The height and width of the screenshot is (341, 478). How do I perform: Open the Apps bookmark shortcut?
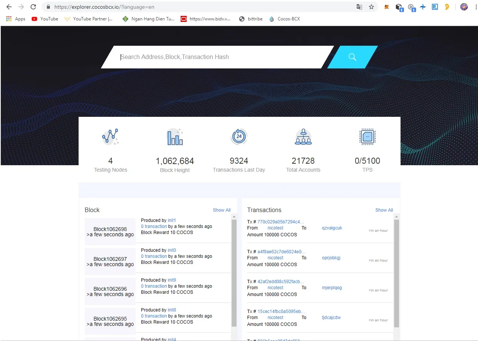coord(16,19)
